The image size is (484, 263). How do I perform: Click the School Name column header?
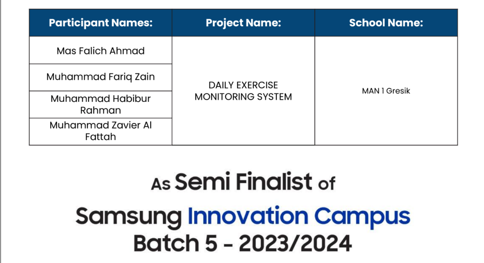coord(386,23)
